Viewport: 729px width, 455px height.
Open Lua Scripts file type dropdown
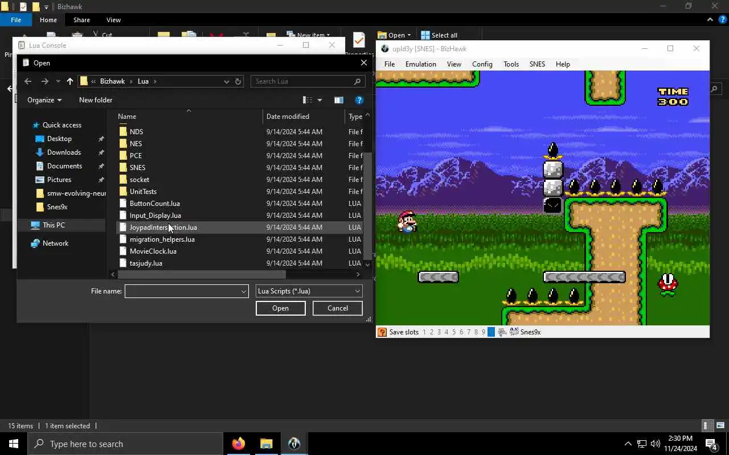(x=309, y=291)
